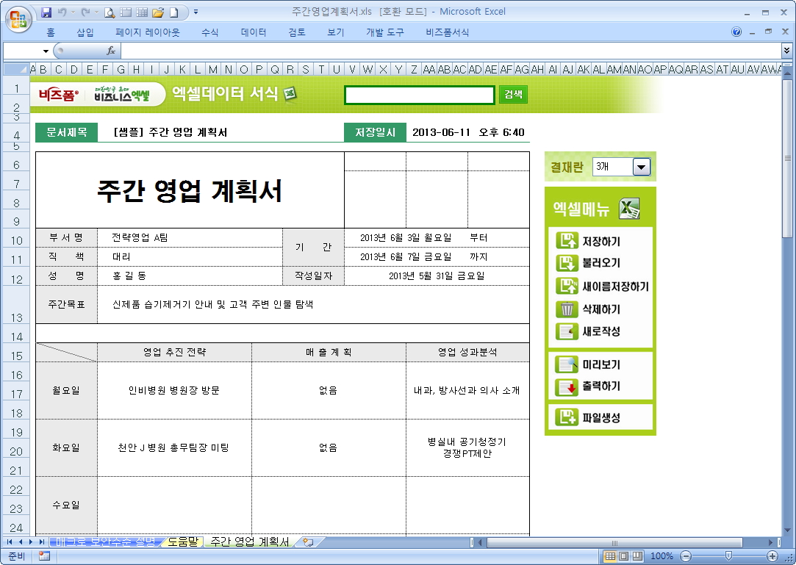Open the Name Box dropdown arrow

[46, 51]
